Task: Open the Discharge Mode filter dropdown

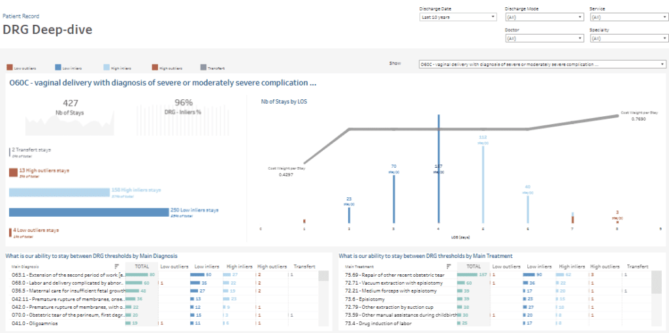Action: pyautogui.click(x=544, y=17)
